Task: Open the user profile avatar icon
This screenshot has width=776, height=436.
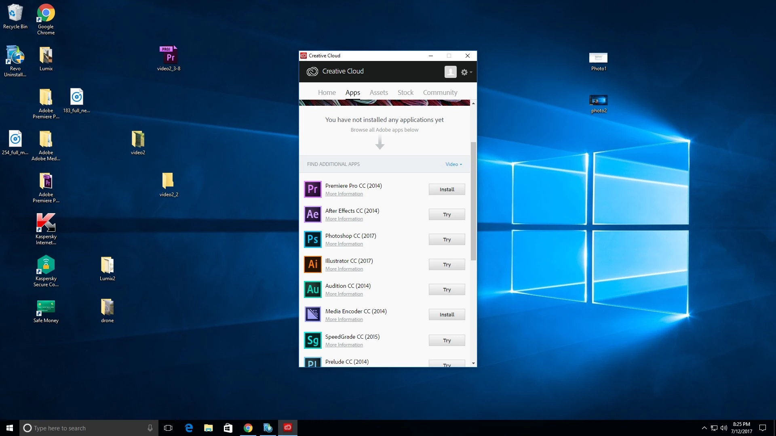Action: [450, 72]
